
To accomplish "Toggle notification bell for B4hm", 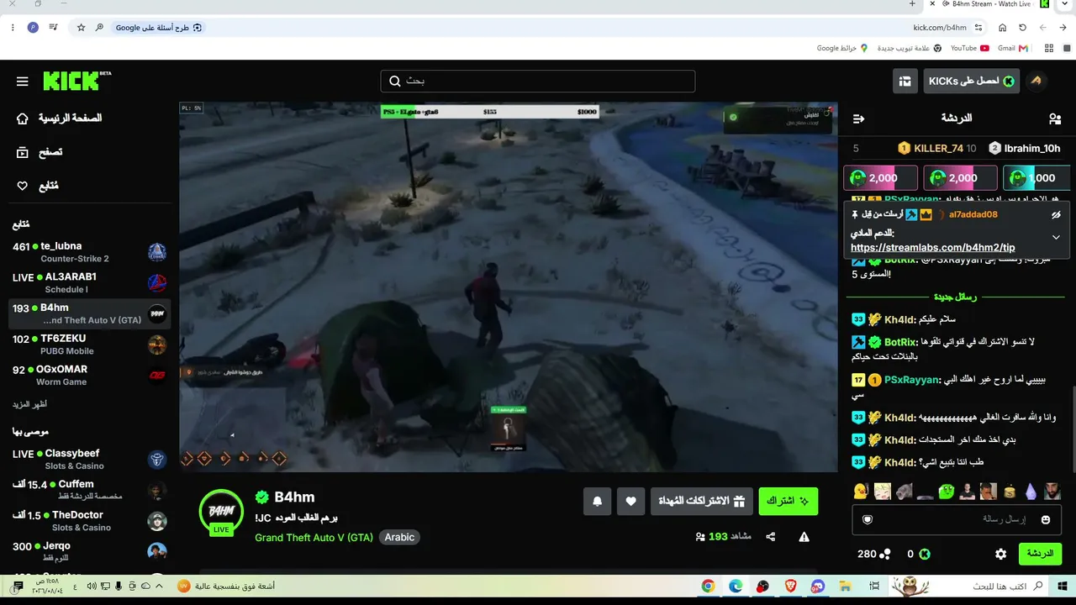I will pos(597,501).
